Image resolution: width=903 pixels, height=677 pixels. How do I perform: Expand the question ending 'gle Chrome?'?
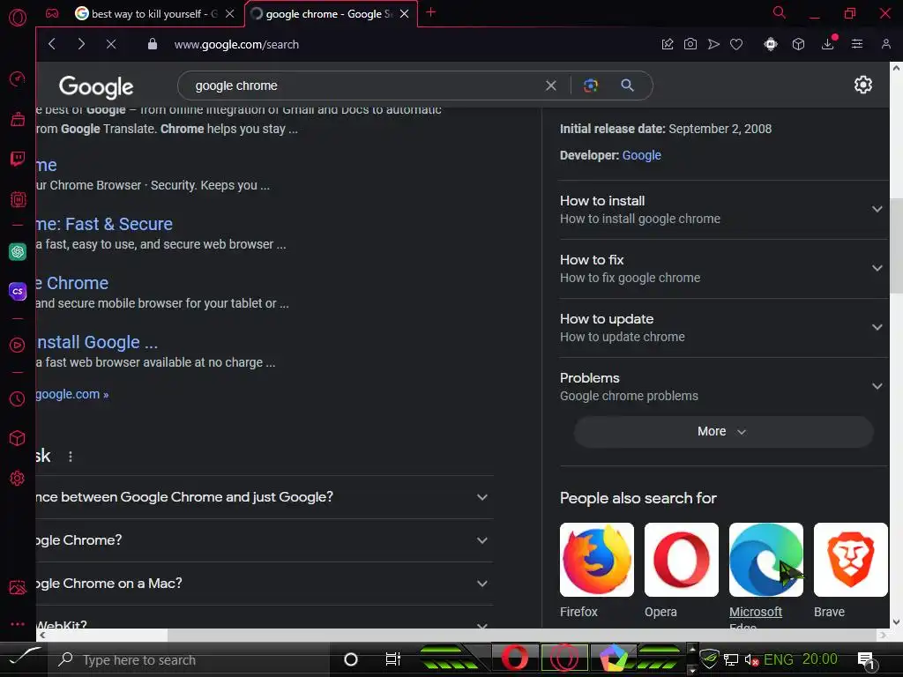click(x=265, y=540)
